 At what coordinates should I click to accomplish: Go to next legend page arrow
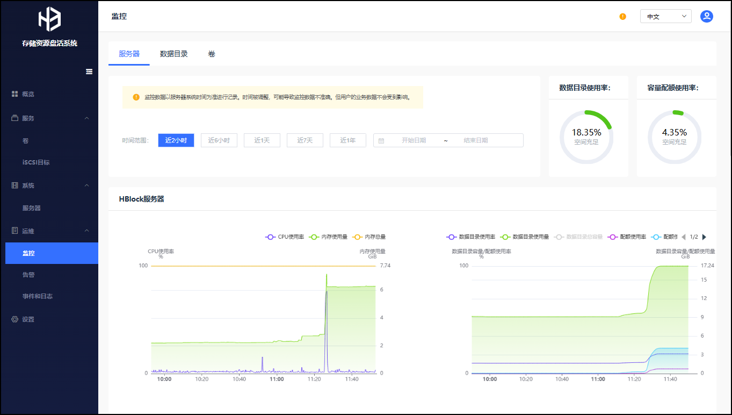(x=704, y=237)
